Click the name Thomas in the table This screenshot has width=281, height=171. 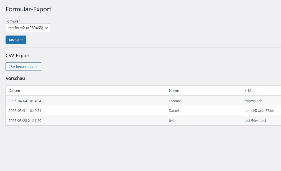point(175,101)
